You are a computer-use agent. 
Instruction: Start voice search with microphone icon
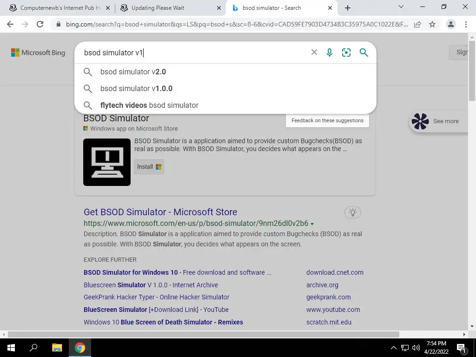tap(330, 53)
